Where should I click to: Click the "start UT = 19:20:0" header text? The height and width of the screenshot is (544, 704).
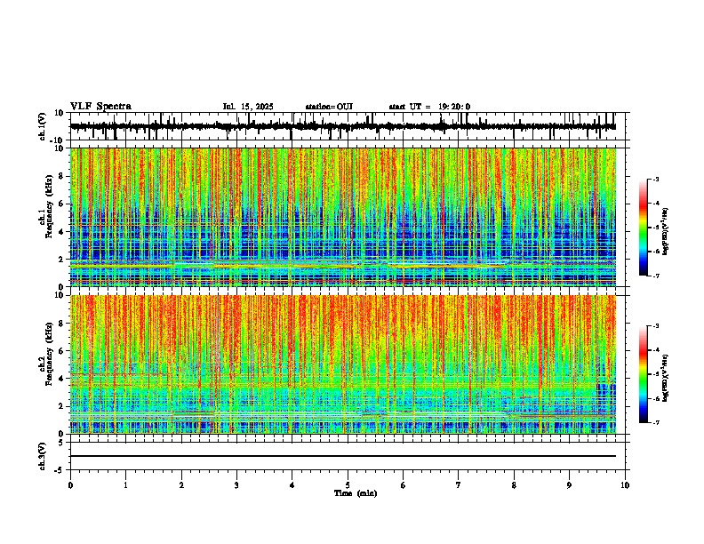click(x=429, y=107)
